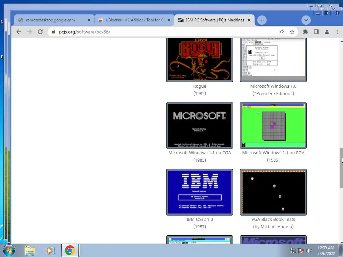Reload the pcjs.org page
The height and width of the screenshot is (257, 343).
click(40, 32)
